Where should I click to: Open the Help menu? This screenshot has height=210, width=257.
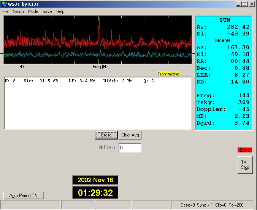coord(60,11)
